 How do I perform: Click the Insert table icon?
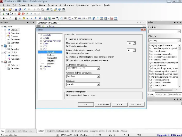coord(90,18)
